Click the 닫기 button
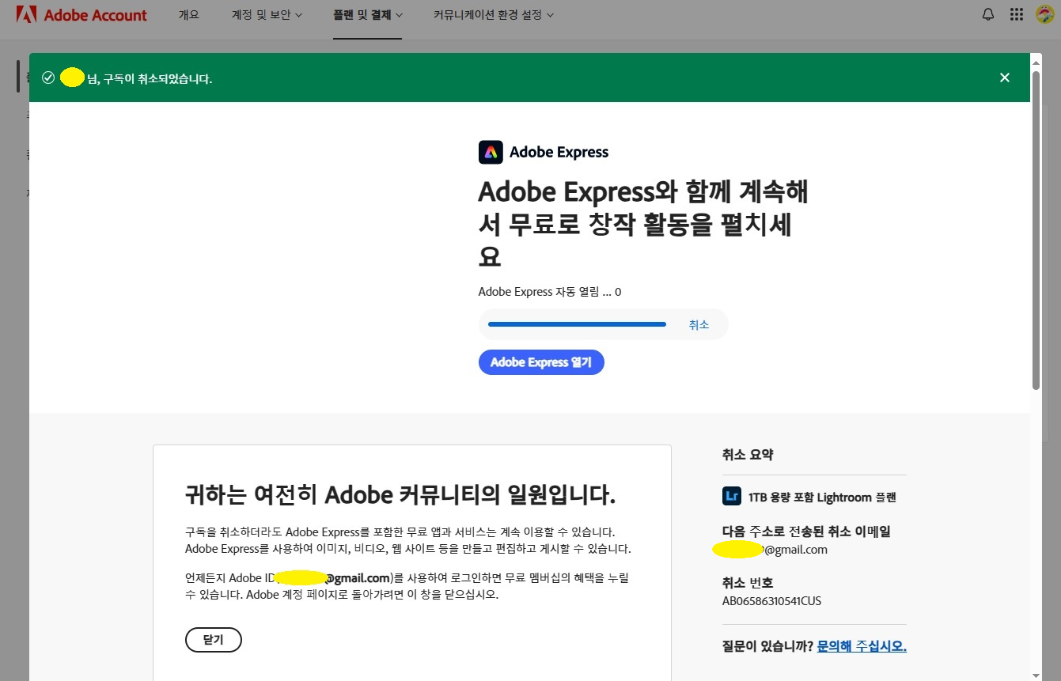The image size is (1061, 681). (x=214, y=640)
